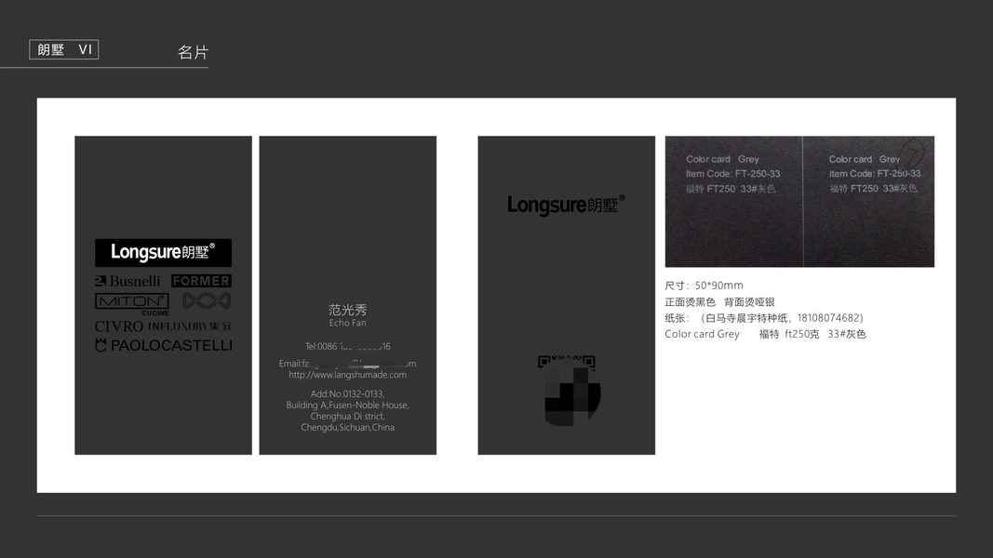Screen dimensions: 993x558
Task: Click the right Color card Grey photo label
Action: (865, 159)
